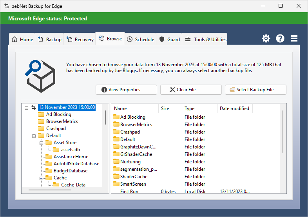Image resolution: width=308 pixels, height=217 pixels.
Task: Open the Schedule tab
Action: (x=140, y=39)
